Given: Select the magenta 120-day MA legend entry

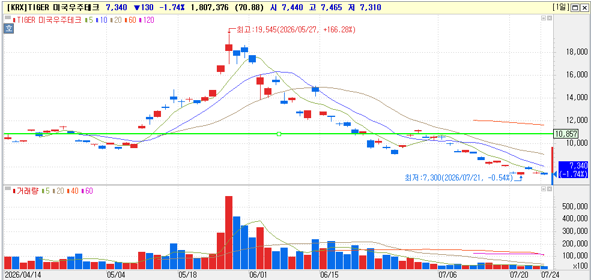Looking at the screenshot, I should pyautogui.click(x=147, y=20).
